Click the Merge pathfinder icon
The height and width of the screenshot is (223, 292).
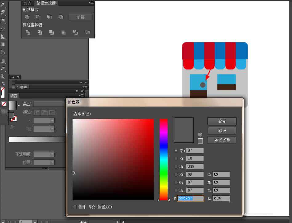tap(51, 33)
